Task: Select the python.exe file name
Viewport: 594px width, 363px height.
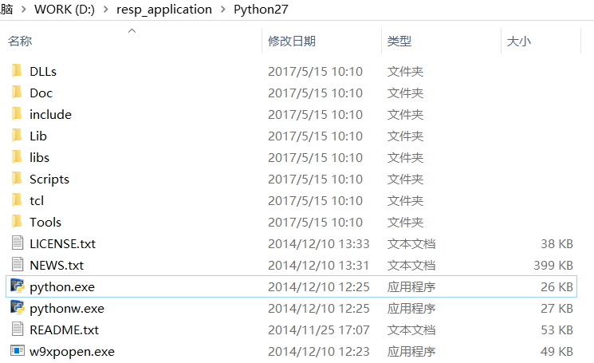Action: [62, 287]
